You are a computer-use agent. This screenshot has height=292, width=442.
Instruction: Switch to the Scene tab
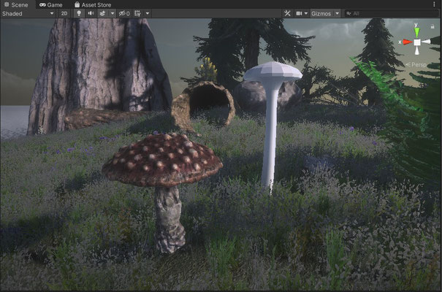16,5
